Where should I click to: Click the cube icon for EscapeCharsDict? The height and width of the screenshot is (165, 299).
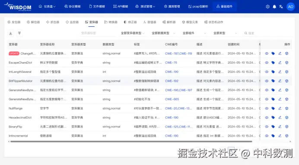pos(286,63)
